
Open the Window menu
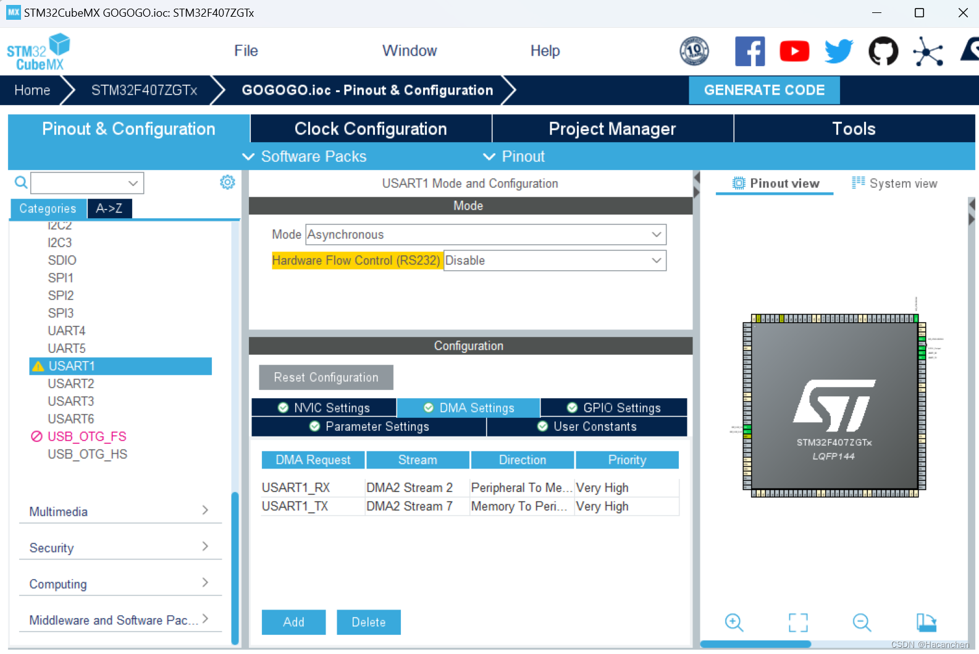click(x=410, y=51)
